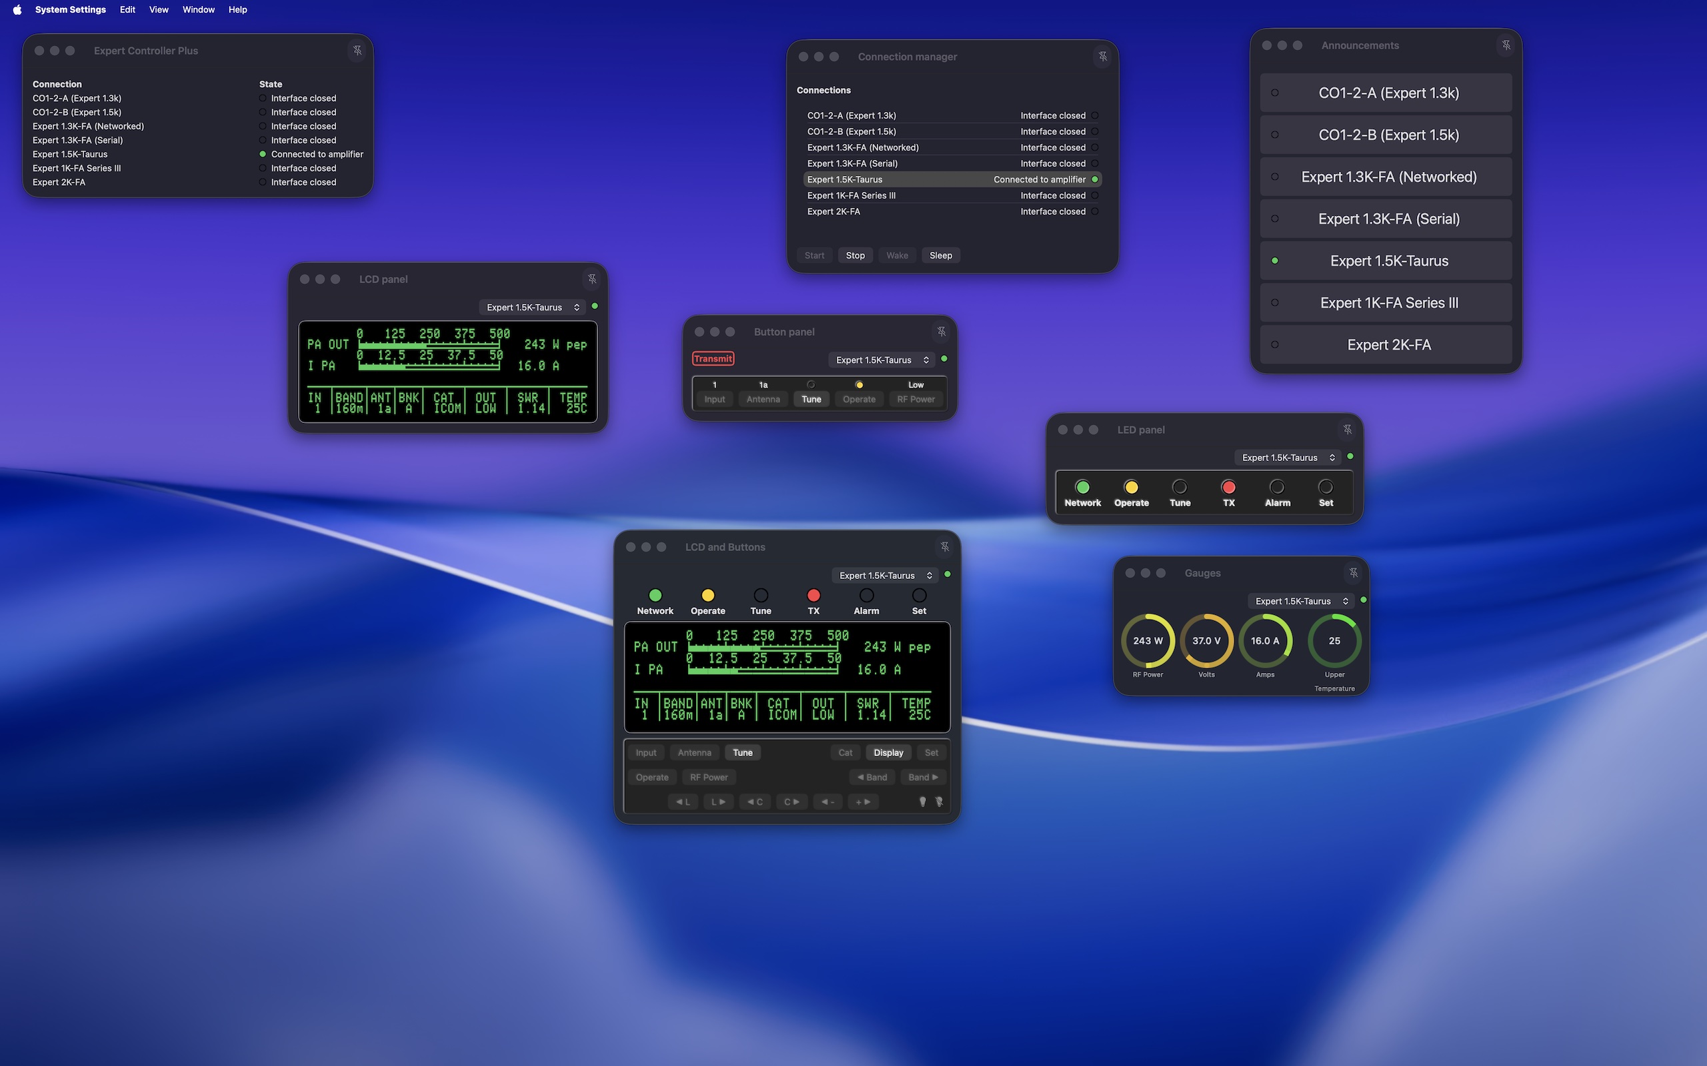Click Display button in LCD and Buttons
The width and height of the screenshot is (1707, 1066).
tap(889, 753)
